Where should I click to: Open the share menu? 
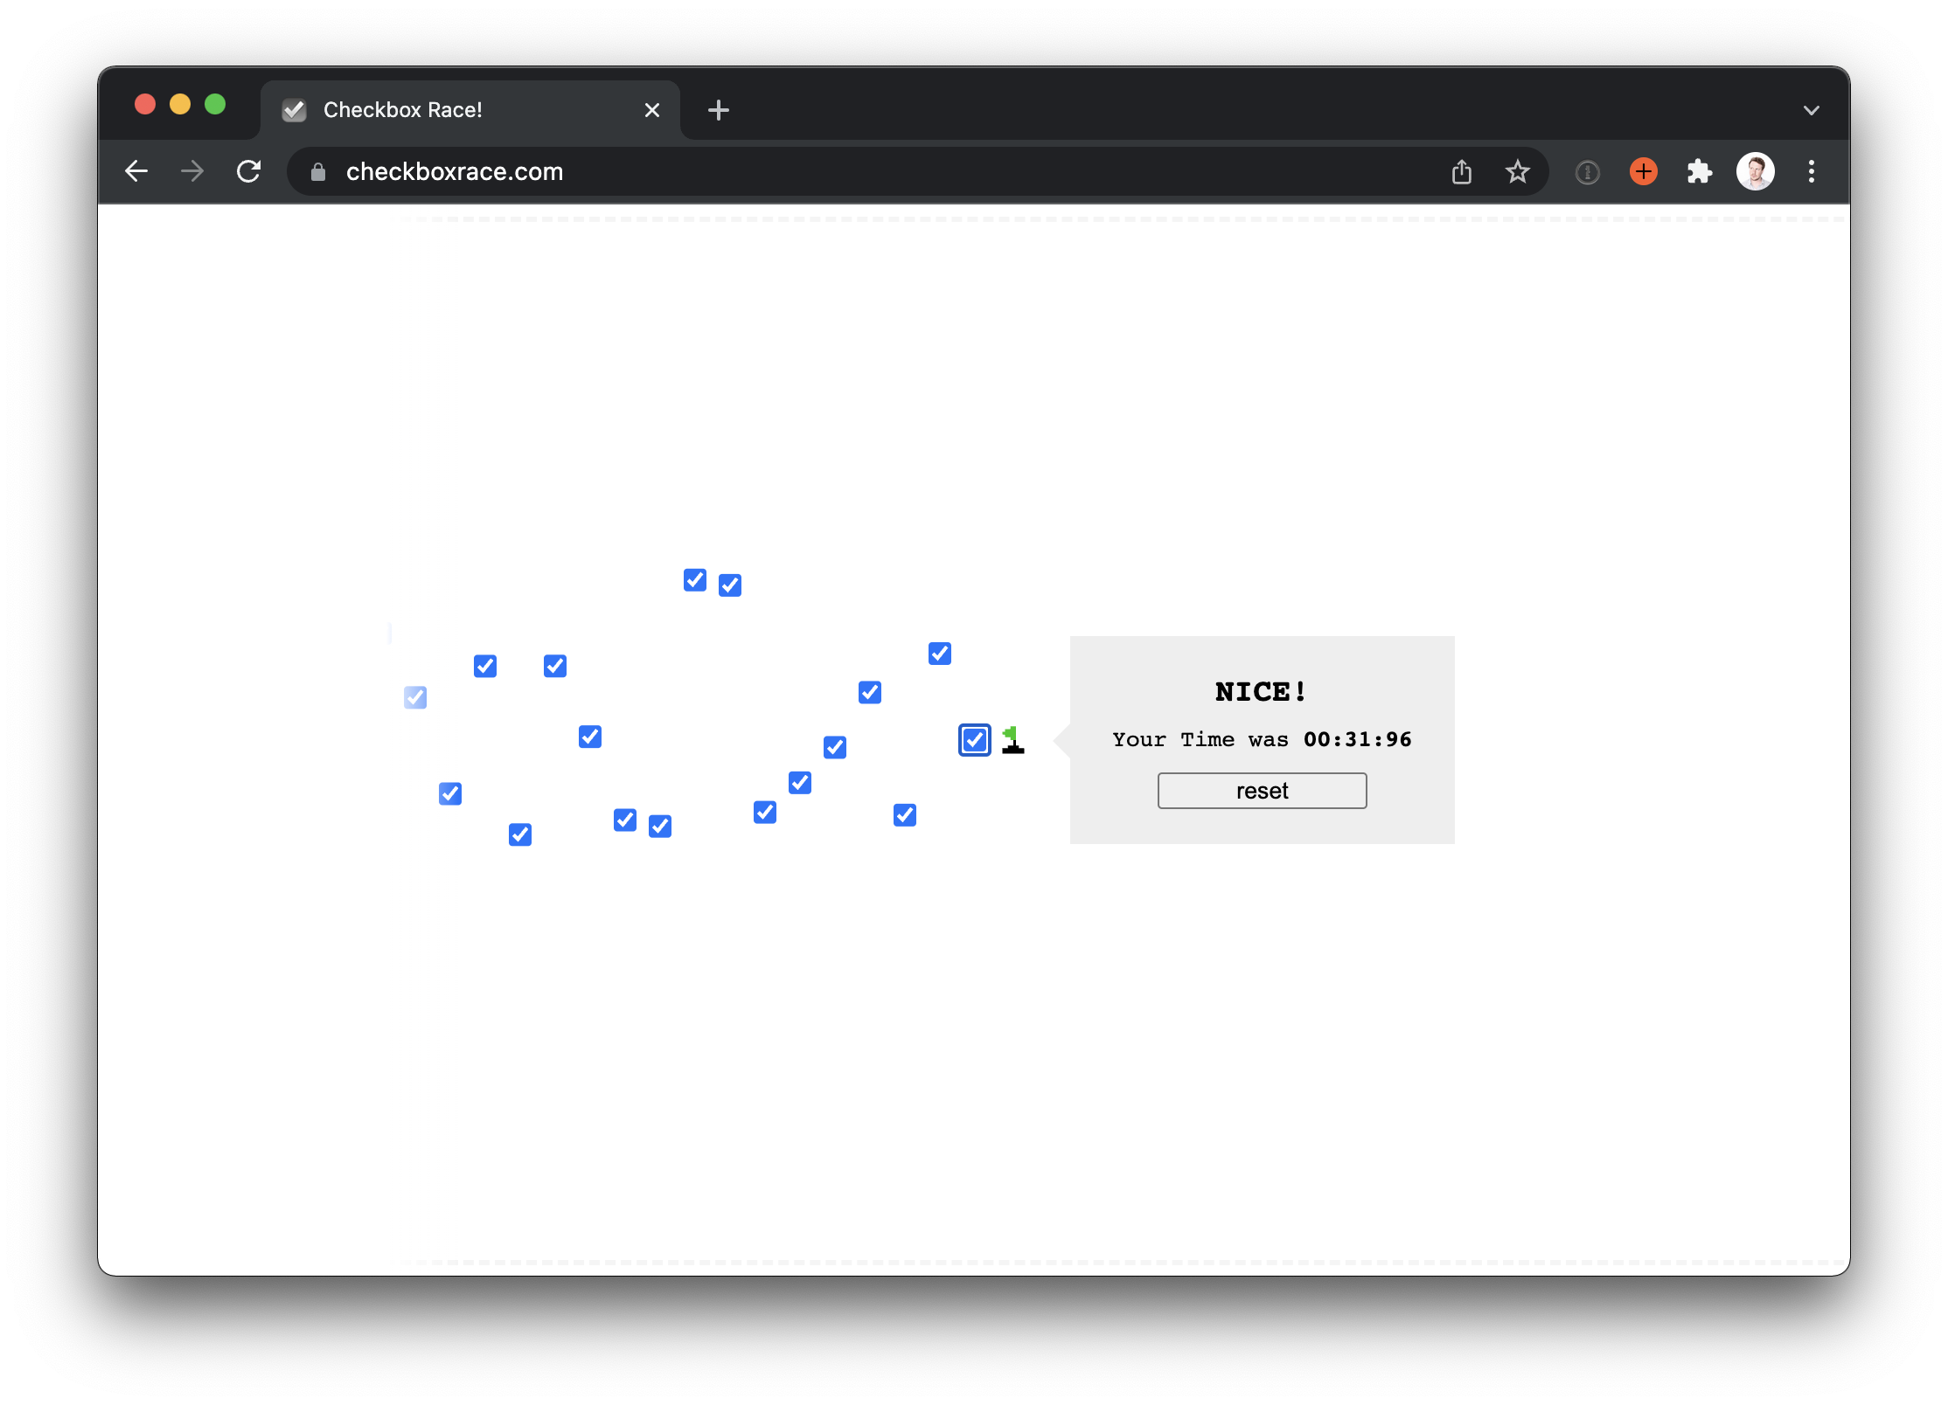[x=1461, y=171]
